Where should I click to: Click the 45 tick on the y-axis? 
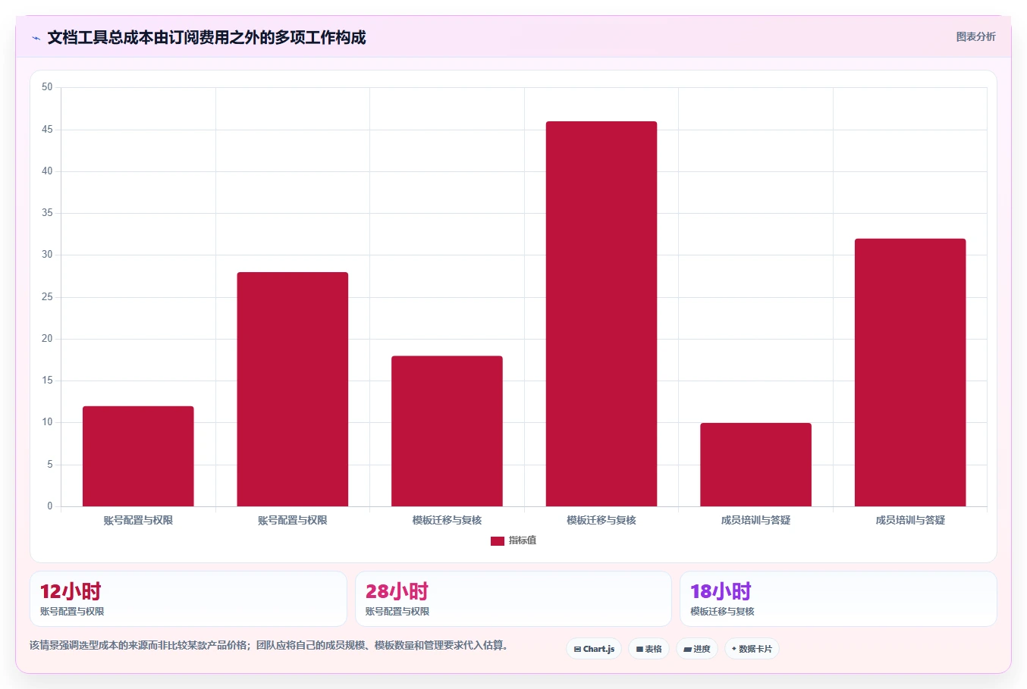tap(48, 130)
